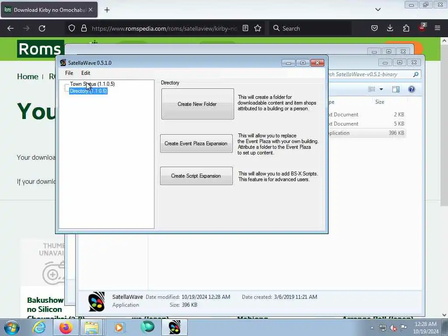Image resolution: width=448 pixels, height=336 pixels.
Task: Toggle the Explorer preview pane icon
Action: pyautogui.click(x=395, y=89)
